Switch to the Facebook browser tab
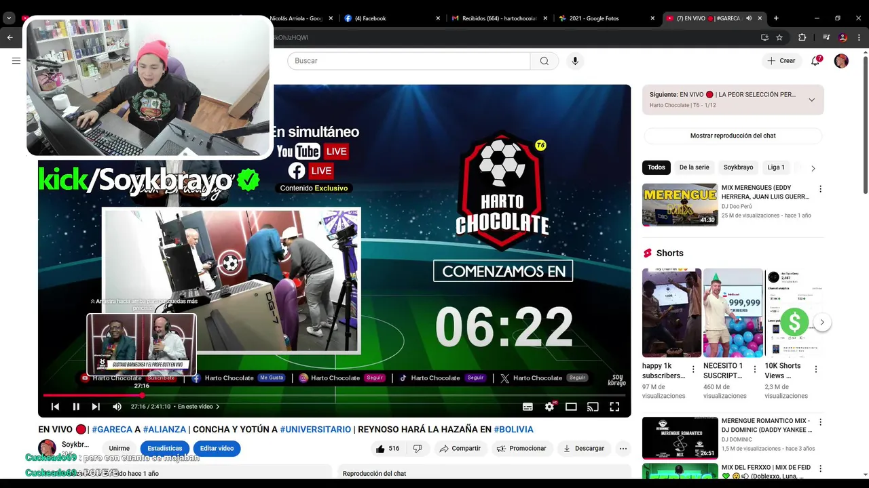The height and width of the screenshot is (488, 869). [x=391, y=18]
